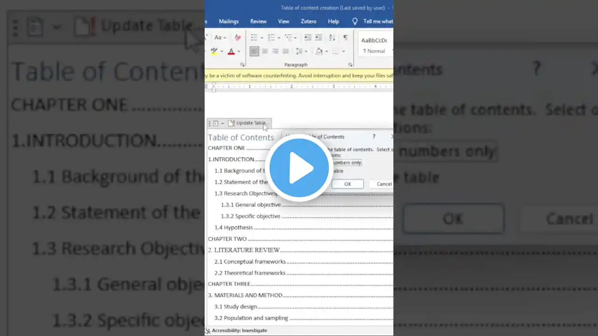Play the video using the play button
Screen dimensions: 598x336
(299, 168)
